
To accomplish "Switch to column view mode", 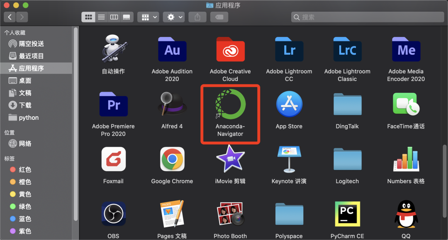I will coord(114,17).
